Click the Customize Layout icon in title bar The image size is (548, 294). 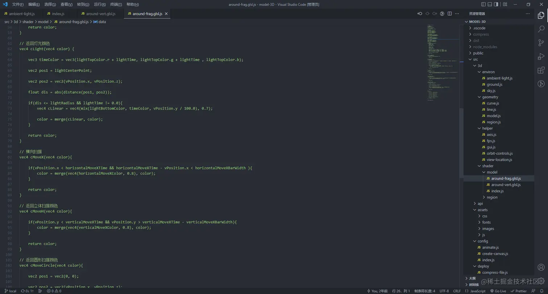(505, 4)
